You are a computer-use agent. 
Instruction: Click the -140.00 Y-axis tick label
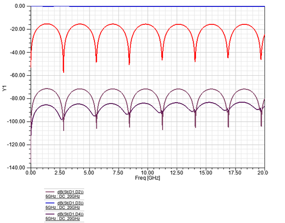pos(16,168)
